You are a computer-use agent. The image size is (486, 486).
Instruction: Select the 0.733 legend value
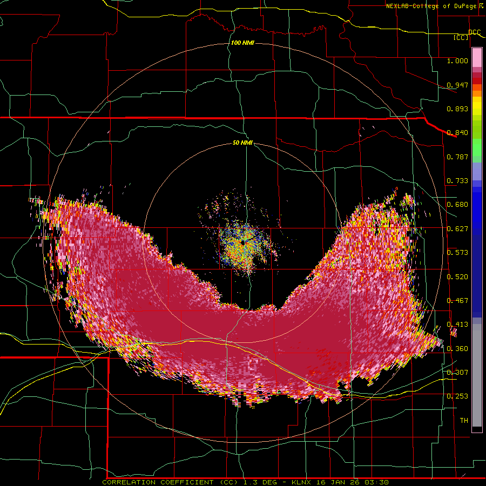click(x=457, y=181)
